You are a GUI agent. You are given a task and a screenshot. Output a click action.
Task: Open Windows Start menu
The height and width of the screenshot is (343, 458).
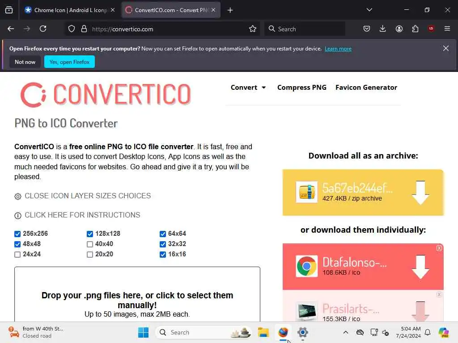pos(144,332)
